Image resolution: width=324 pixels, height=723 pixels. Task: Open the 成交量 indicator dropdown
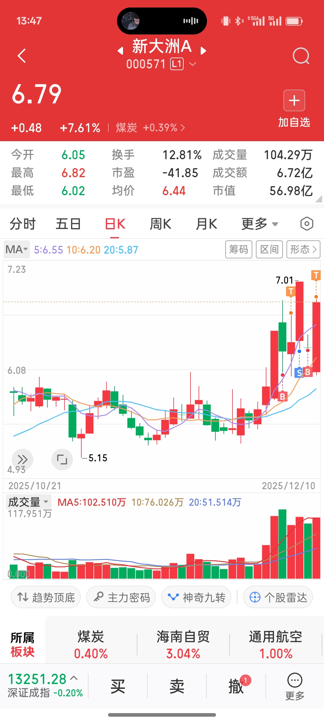28,502
